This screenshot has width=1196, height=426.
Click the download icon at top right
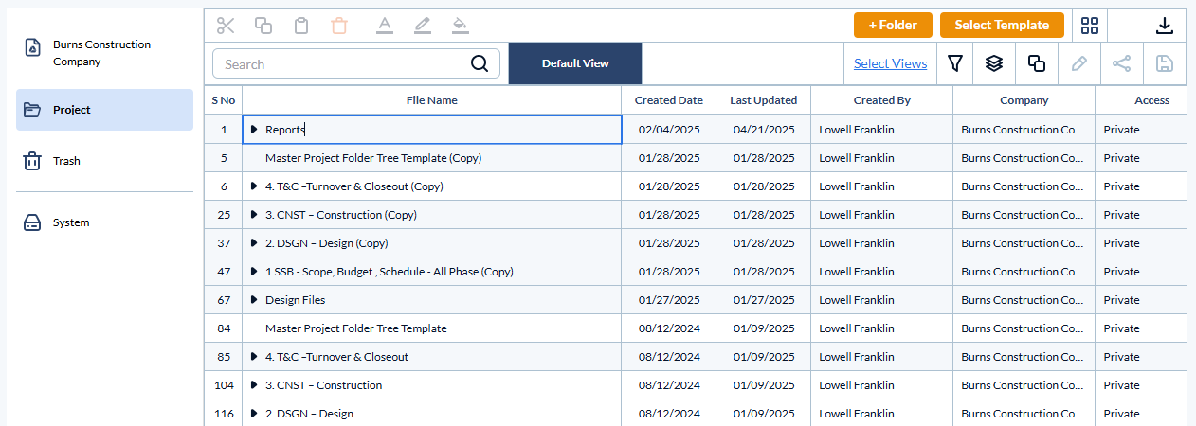pyautogui.click(x=1165, y=26)
